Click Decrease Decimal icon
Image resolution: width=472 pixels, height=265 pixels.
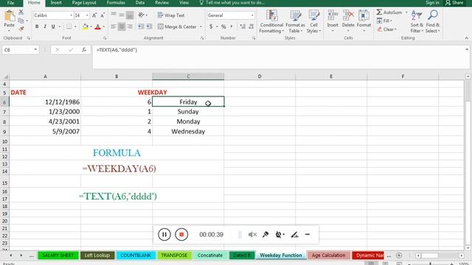pyautogui.click(x=251, y=26)
